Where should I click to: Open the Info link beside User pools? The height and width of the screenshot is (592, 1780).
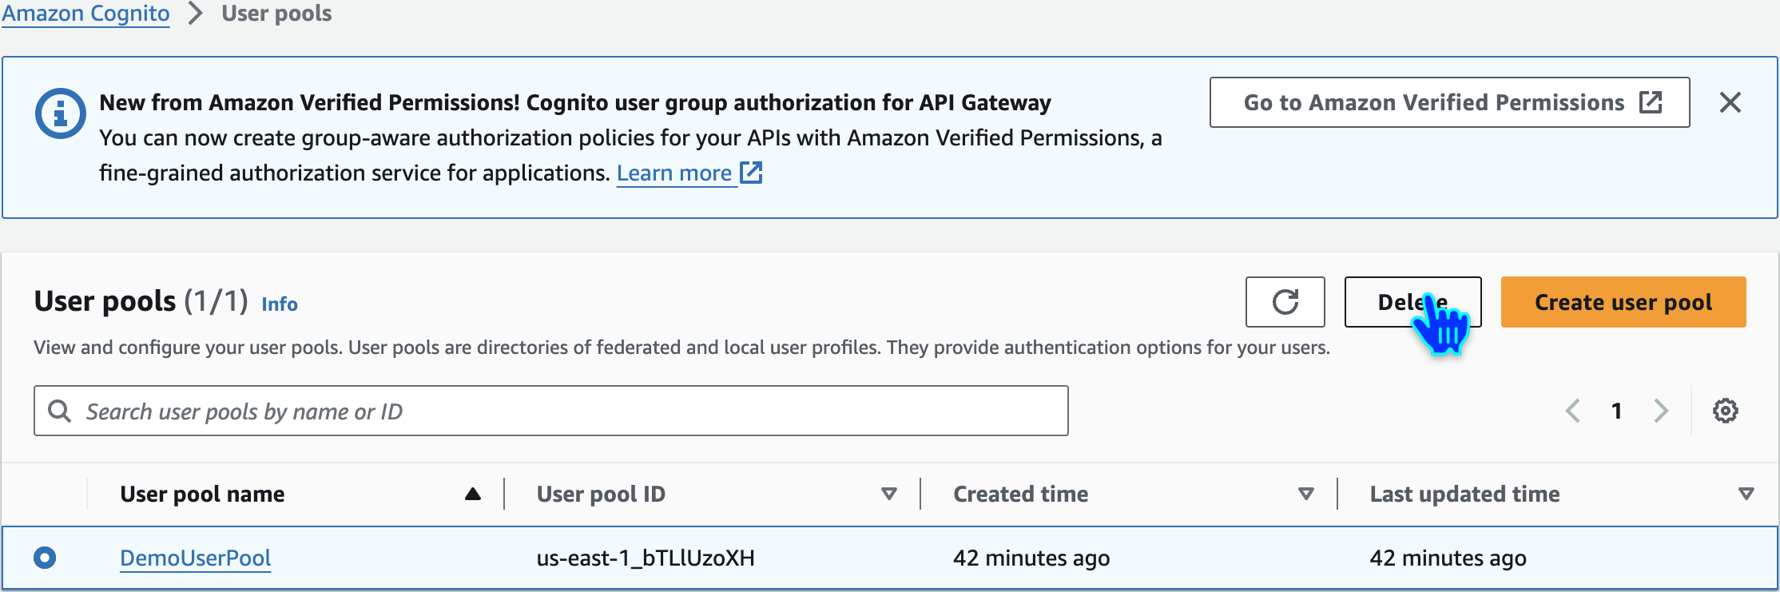tap(280, 304)
